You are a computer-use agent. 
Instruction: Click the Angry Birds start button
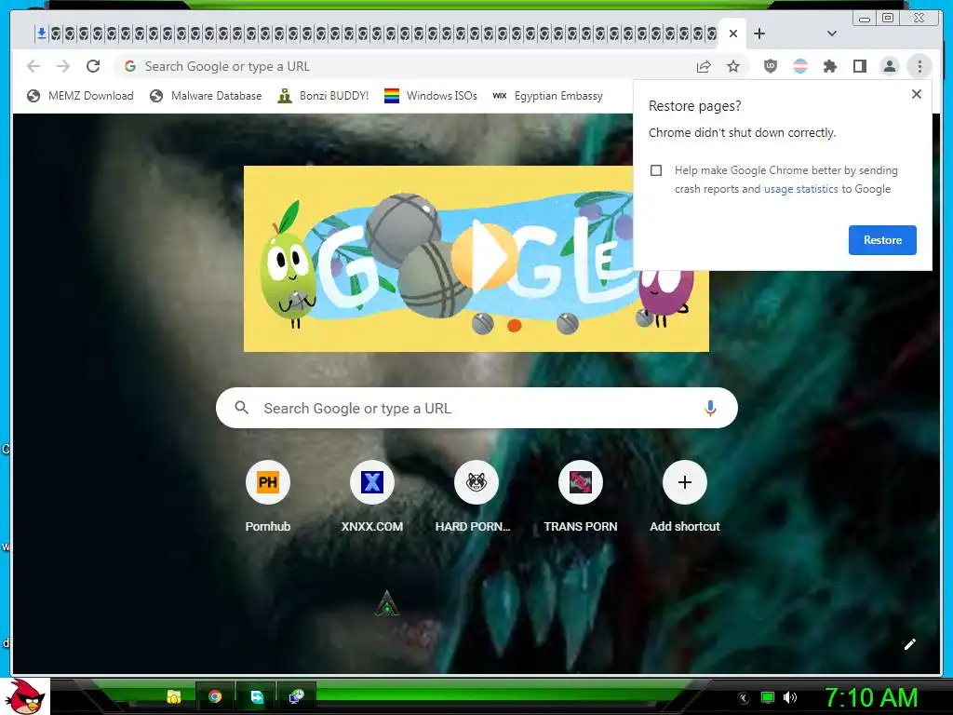[25, 696]
